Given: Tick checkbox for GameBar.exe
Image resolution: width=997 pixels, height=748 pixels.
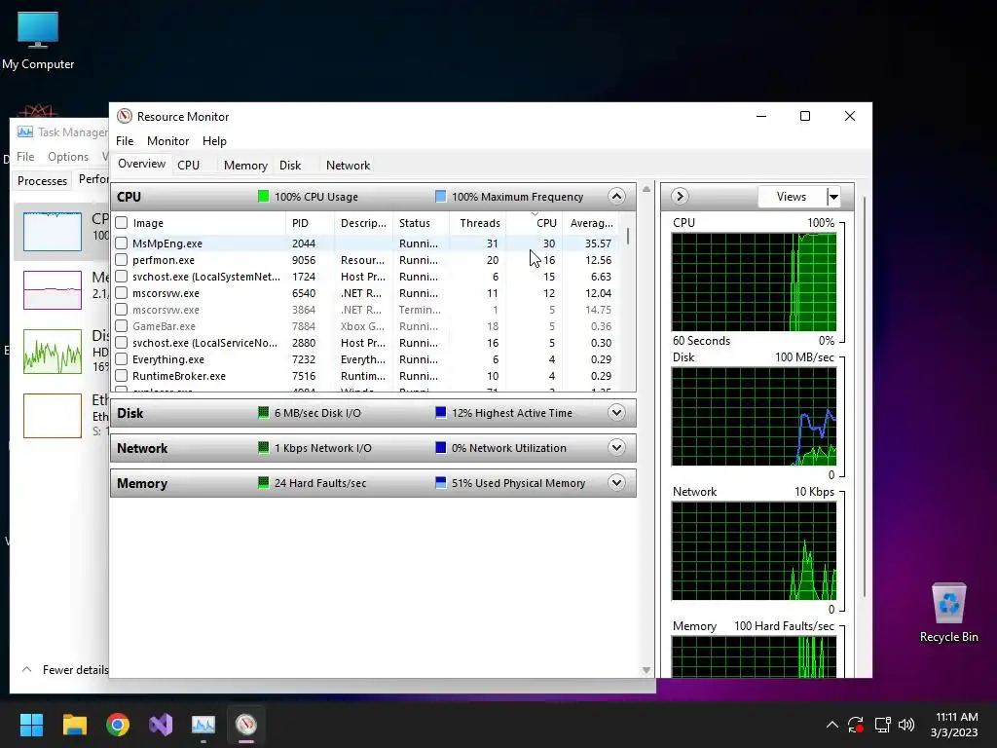Looking at the screenshot, I should coord(122,325).
